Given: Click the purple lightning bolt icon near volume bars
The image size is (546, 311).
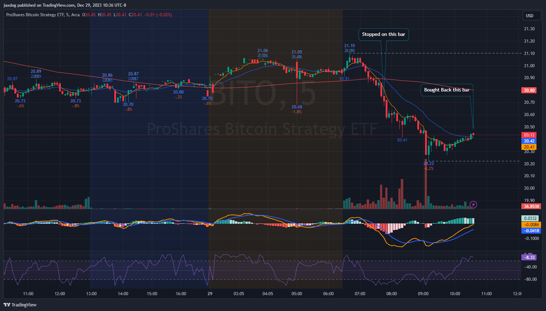Looking at the screenshot, I should click(x=474, y=204).
